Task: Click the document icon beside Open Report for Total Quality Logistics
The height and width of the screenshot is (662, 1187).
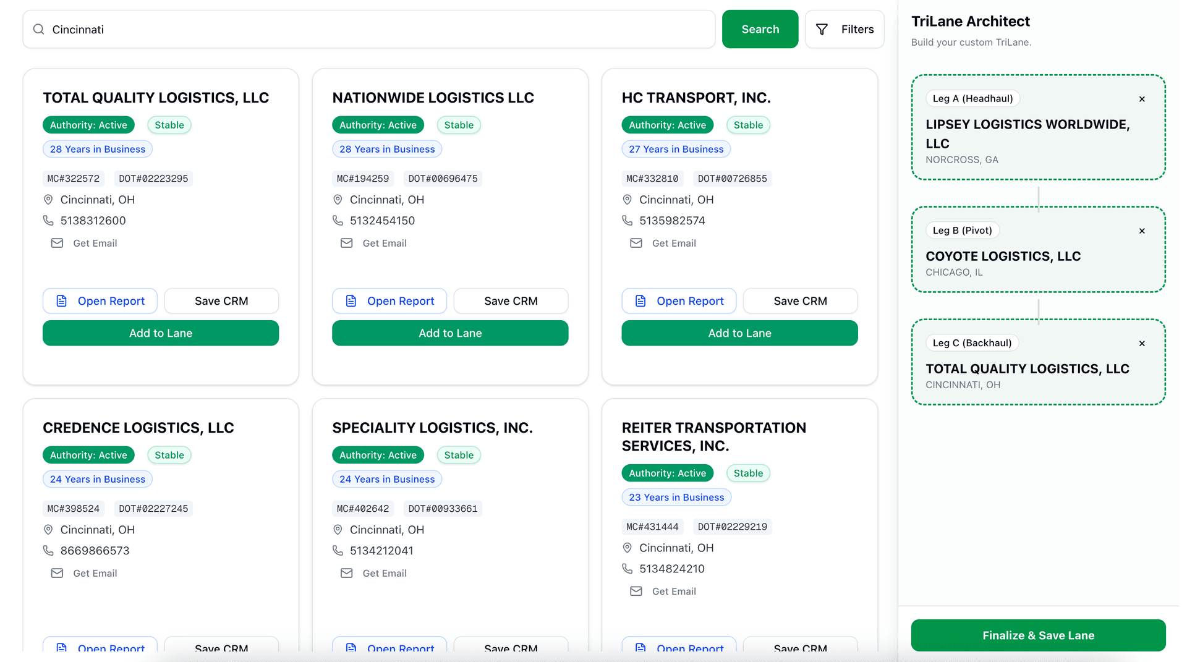Action: [61, 301]
